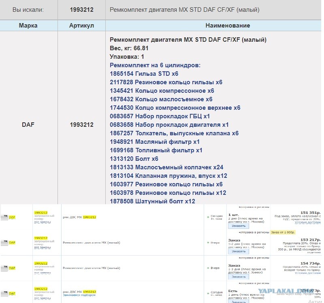The width and height of the screenshot is (324, 303).
Task: Click the TM brand icon in the 151 351р. row
Action: point(4,217)
